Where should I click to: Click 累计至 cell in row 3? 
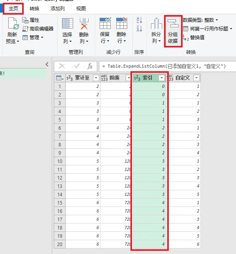83,103
